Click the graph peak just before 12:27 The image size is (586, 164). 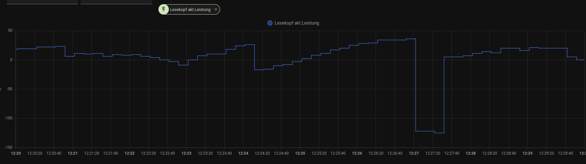click(x=411, y=39)
